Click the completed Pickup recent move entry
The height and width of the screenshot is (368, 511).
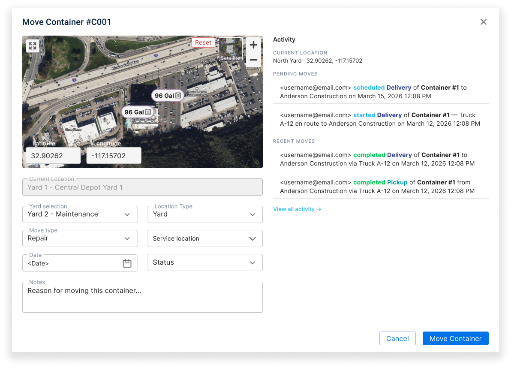click(x=381, y=187)
